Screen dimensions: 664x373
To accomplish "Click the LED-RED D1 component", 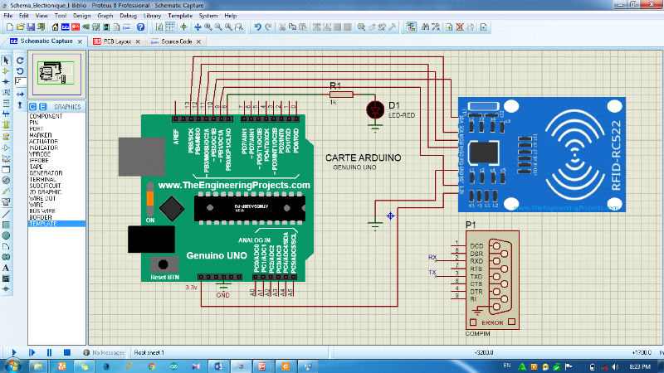I will (x=373, y=109).
